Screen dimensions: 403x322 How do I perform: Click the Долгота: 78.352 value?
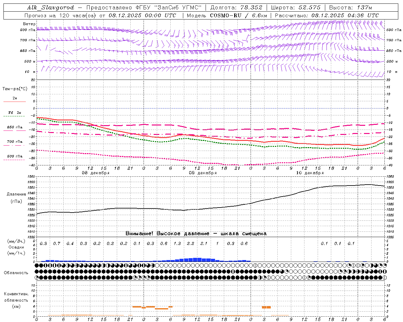[236, 8]
